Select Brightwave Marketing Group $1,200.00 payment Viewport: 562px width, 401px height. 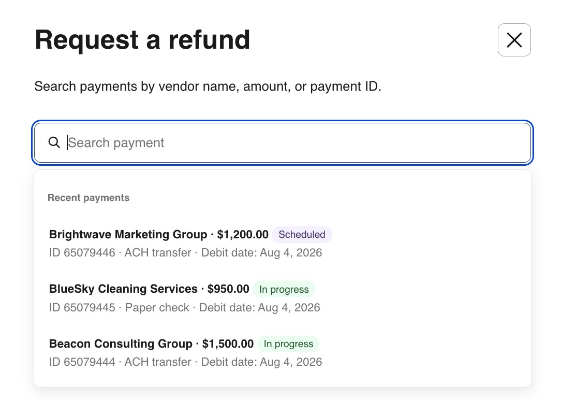[x=283, y=243]
